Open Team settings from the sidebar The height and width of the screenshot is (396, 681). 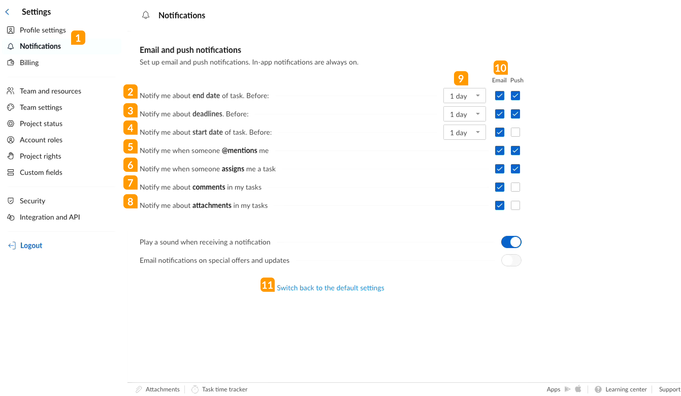[41, 107]
